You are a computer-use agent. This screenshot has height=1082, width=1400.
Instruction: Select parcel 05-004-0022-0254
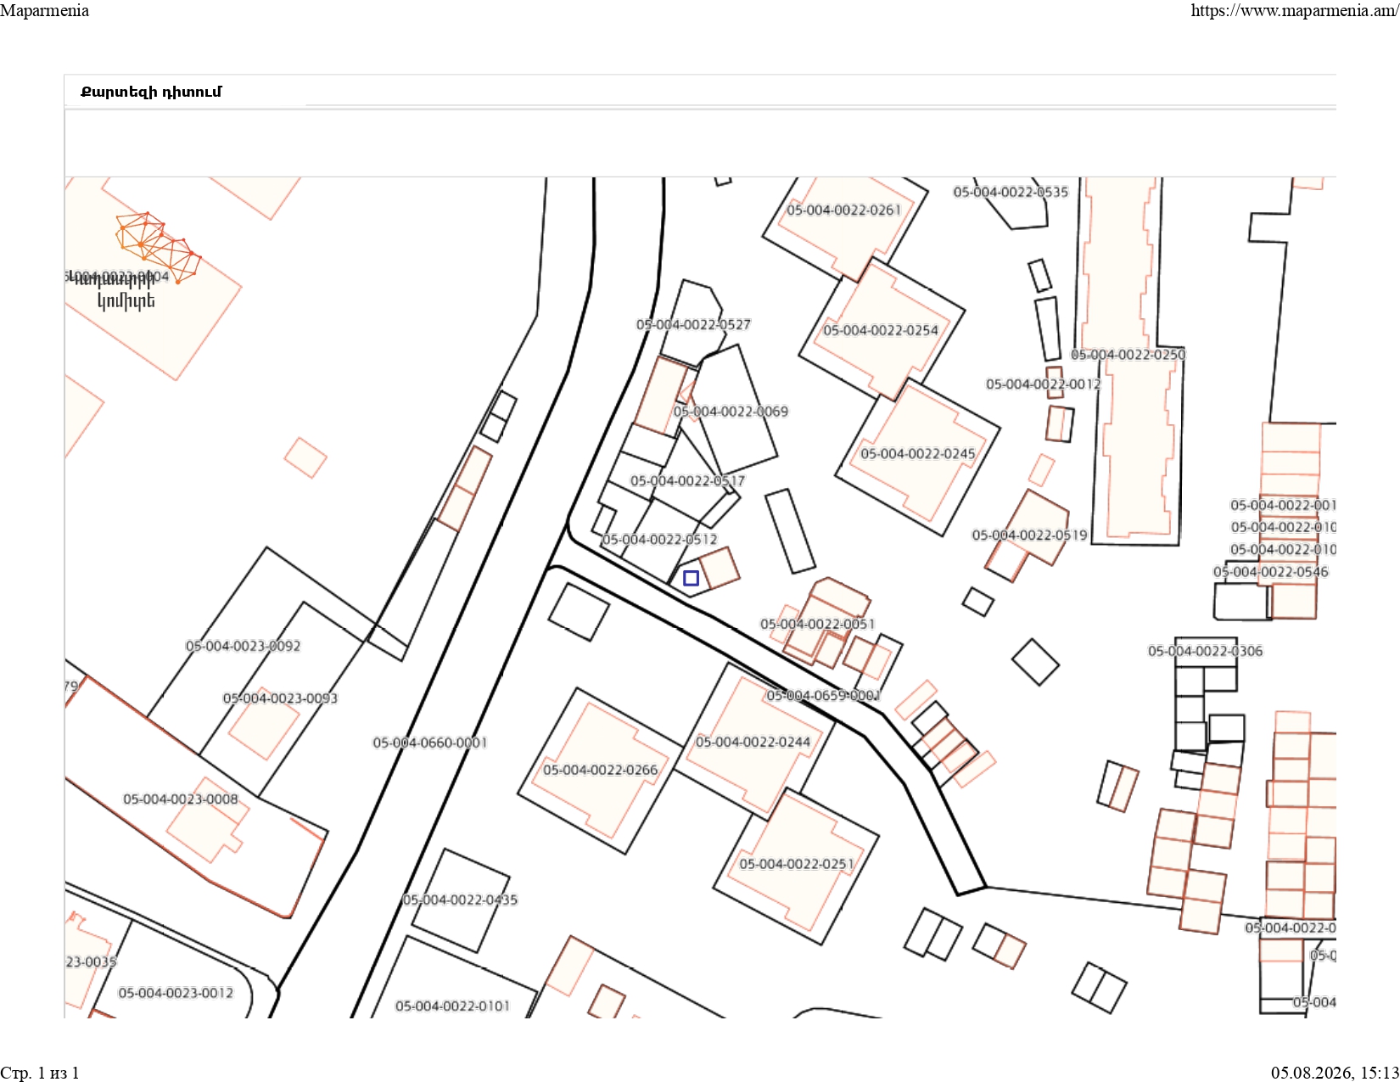coord(881,330)
